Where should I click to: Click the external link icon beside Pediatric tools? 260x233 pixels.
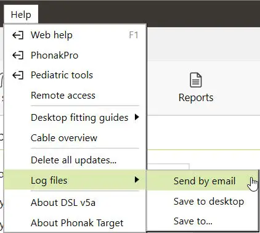[x=18, y=75]
